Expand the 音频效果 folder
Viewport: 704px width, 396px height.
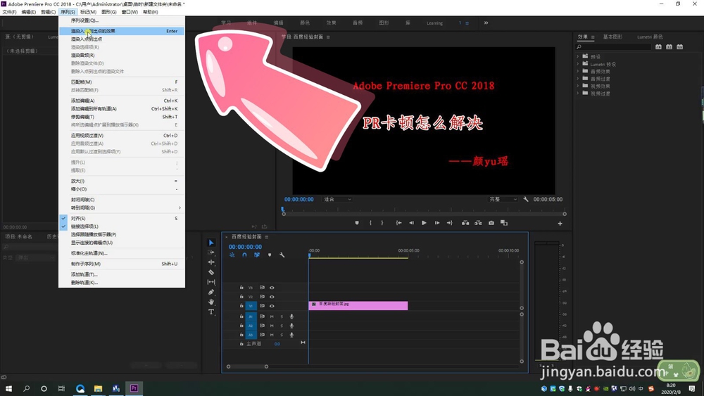tap(578, 71)
